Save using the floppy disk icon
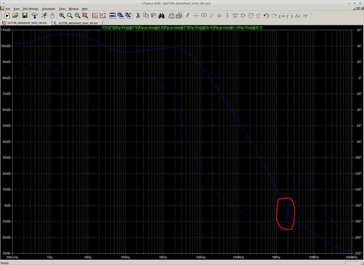This screenshot has width=364, height=265. (25, 16)
